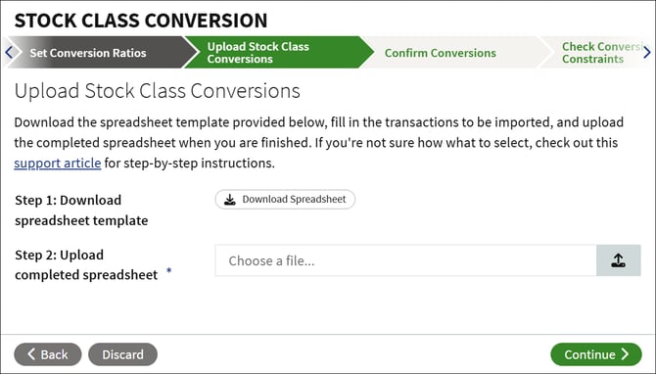This screenshot has height=374, width=656.
Task: Download Spreadsheet template button
Action: 285,199
